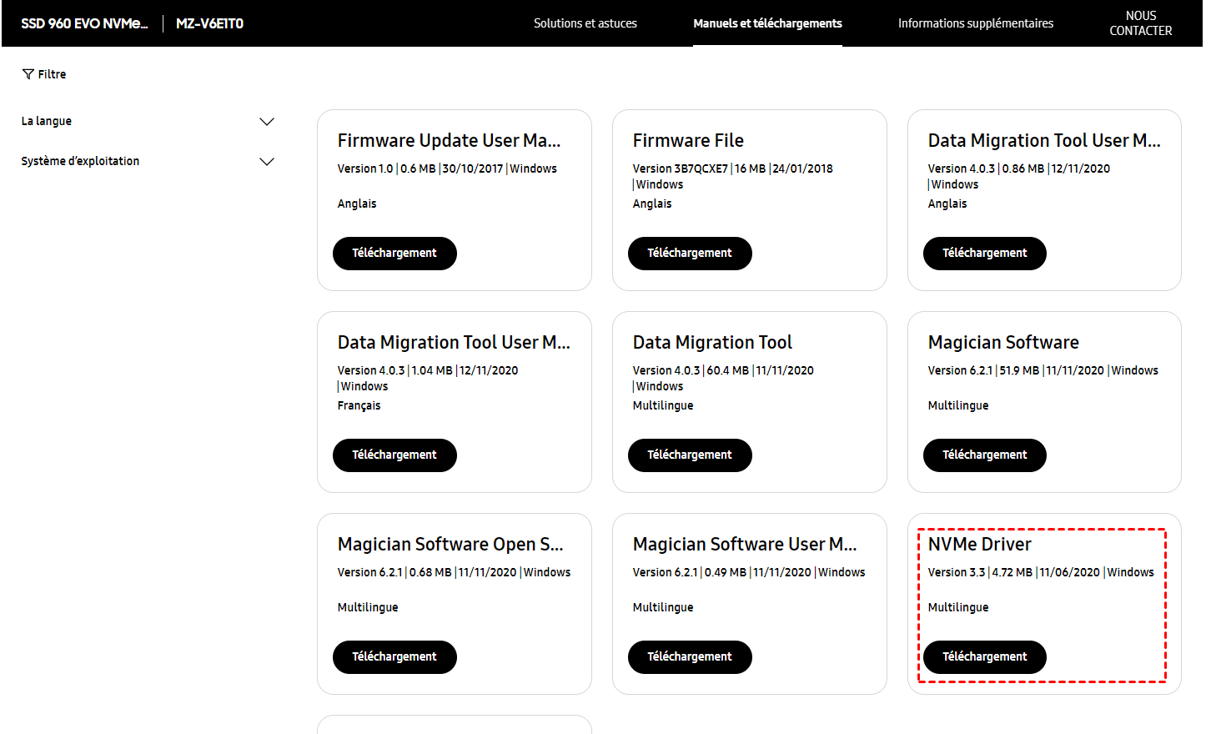The width and height of the screenshot is (1231, 734).
Task: Open the Informations supplémentaires tab
Action: [x=975, y=23]
